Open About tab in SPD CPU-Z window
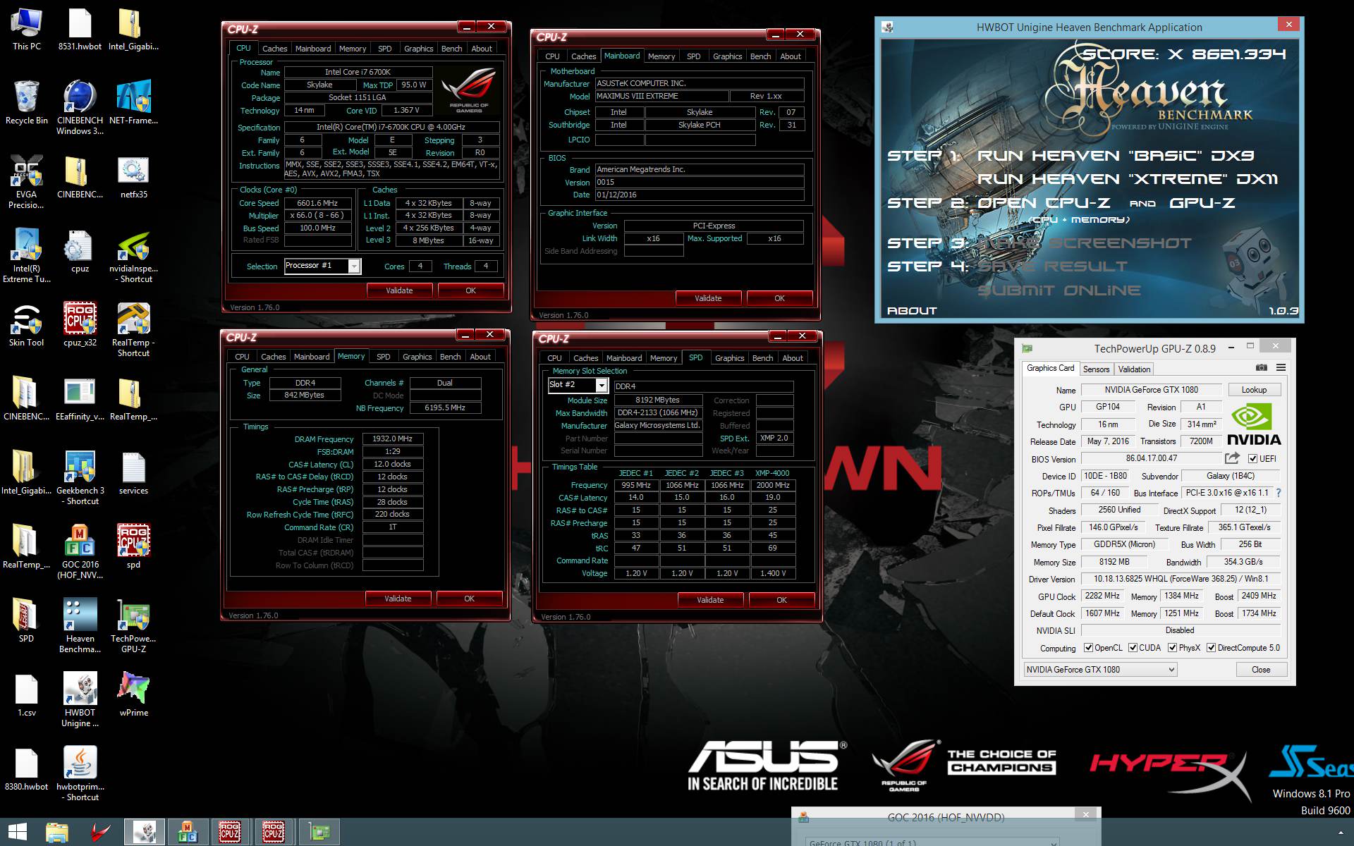This screenshot has height=846, width=1354. pos(793,358)
